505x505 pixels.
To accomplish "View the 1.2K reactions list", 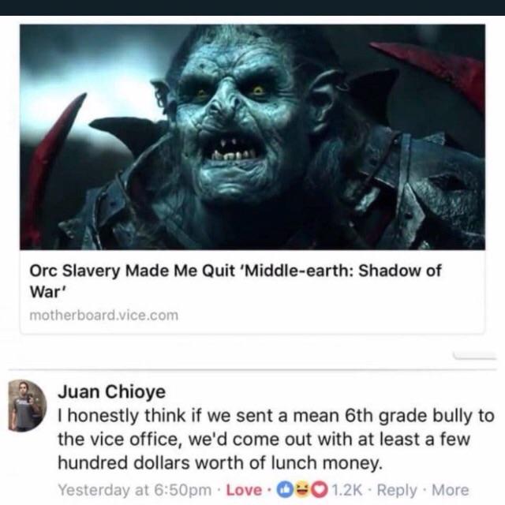I will pyautogui.click(x=346, y=490).
